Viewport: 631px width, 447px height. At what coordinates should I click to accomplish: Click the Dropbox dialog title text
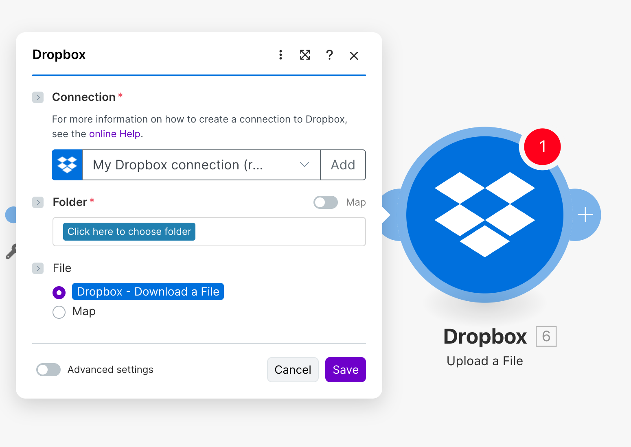59,55
